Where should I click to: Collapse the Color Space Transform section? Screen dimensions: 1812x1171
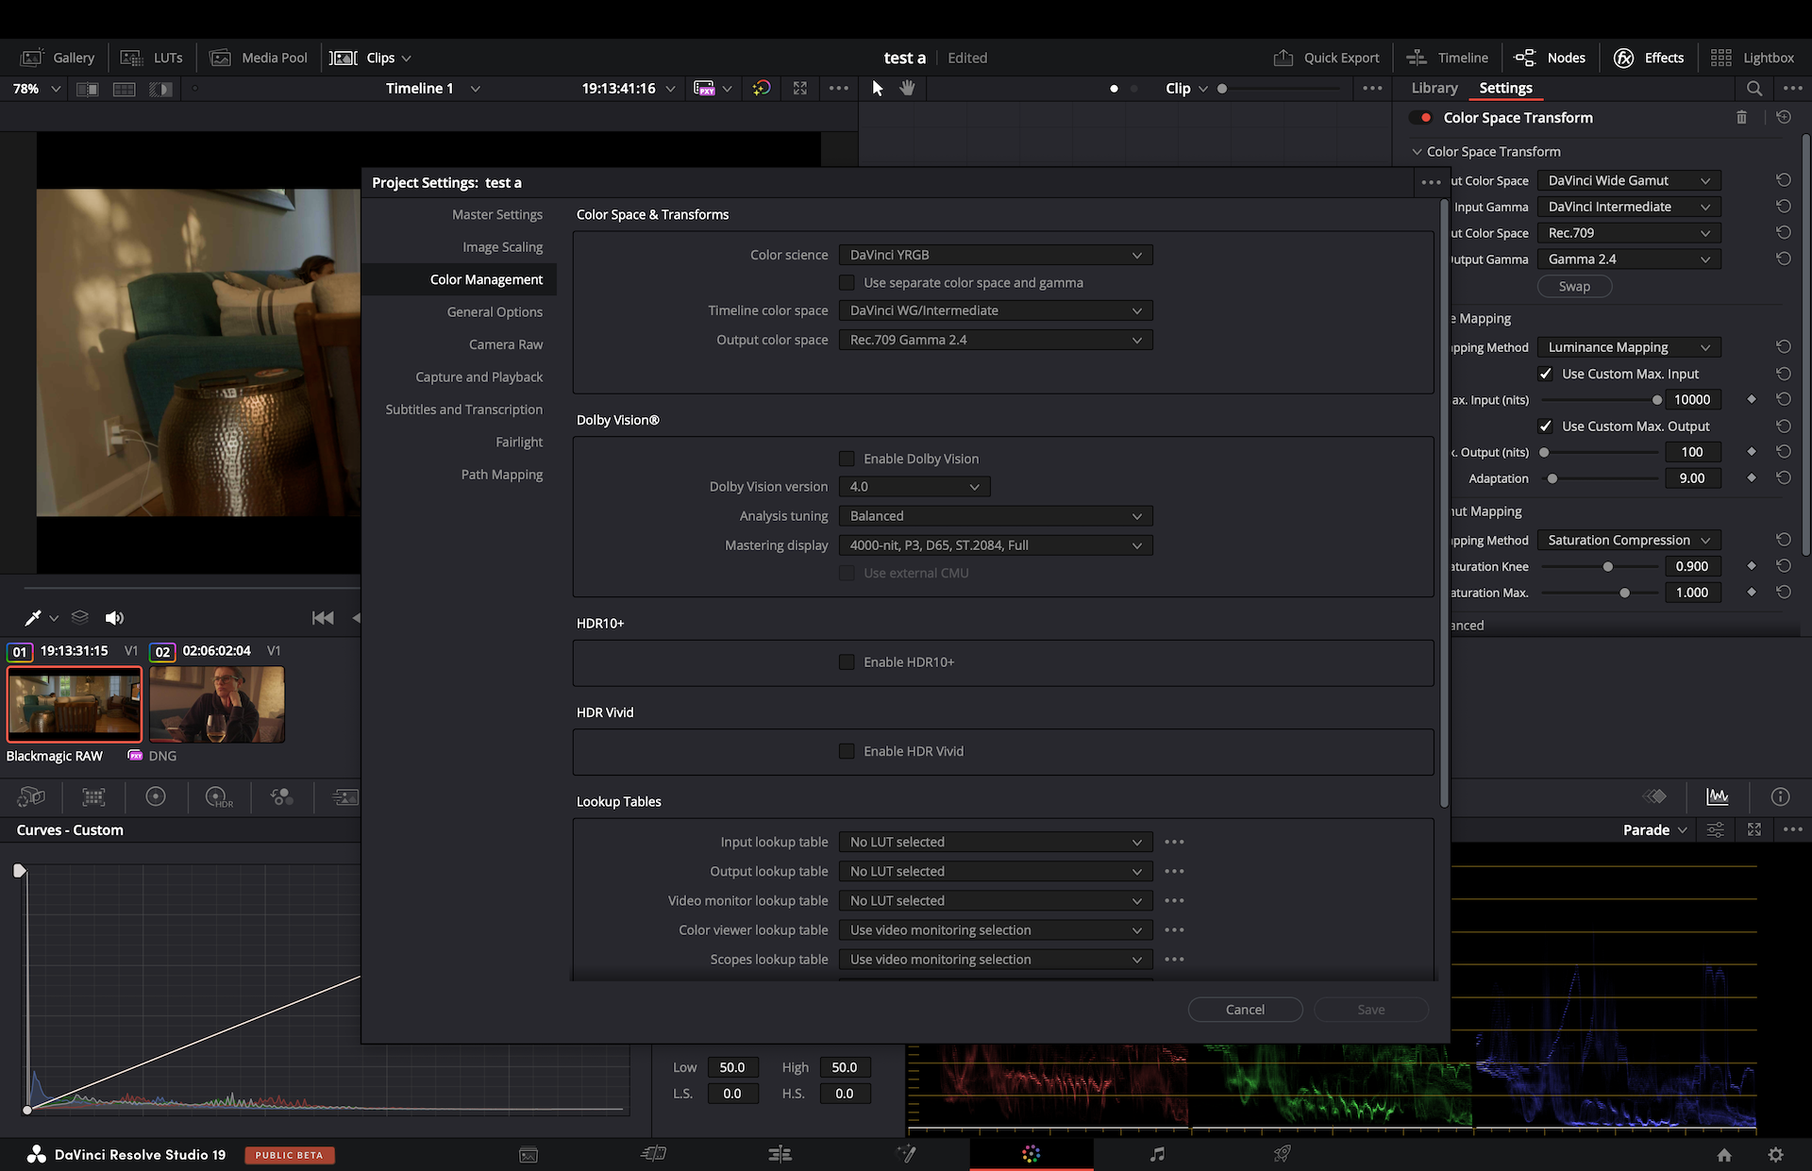(1417, 152)
